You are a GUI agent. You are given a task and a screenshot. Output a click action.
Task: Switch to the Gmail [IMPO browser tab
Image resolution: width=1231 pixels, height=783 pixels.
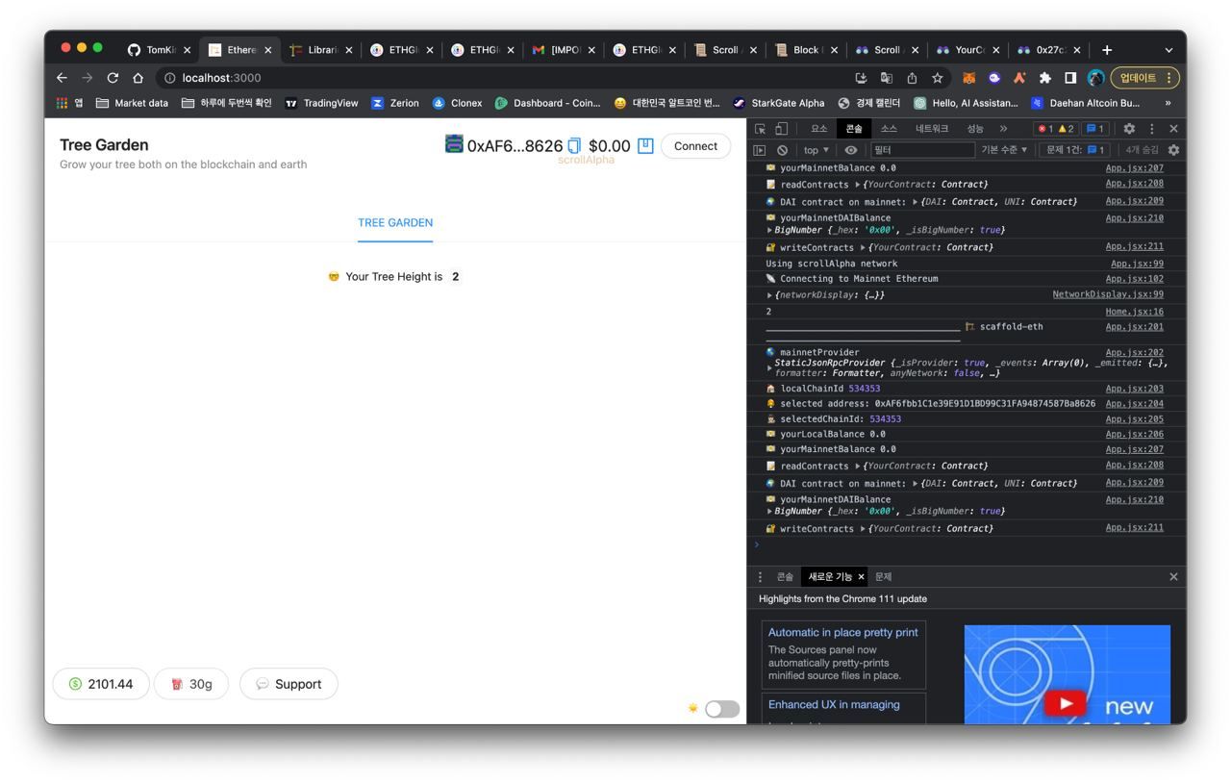coord(563,49)
